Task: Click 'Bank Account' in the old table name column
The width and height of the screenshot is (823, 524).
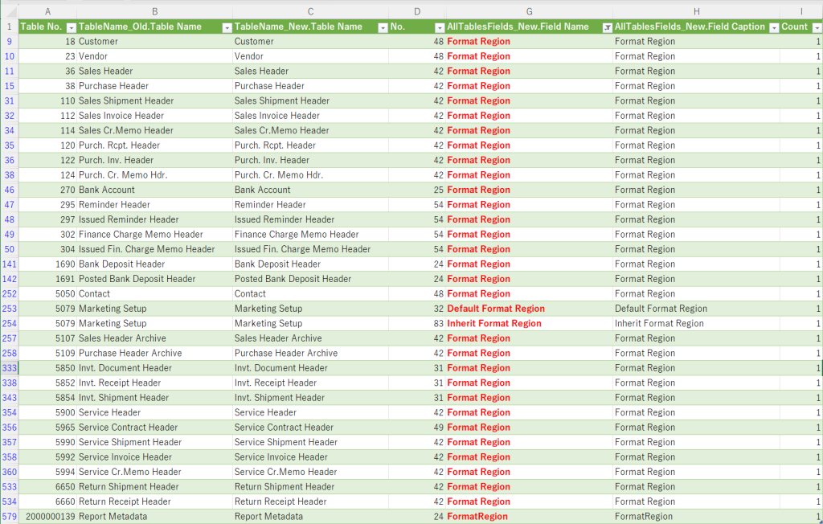Action: tap(155, 190)
